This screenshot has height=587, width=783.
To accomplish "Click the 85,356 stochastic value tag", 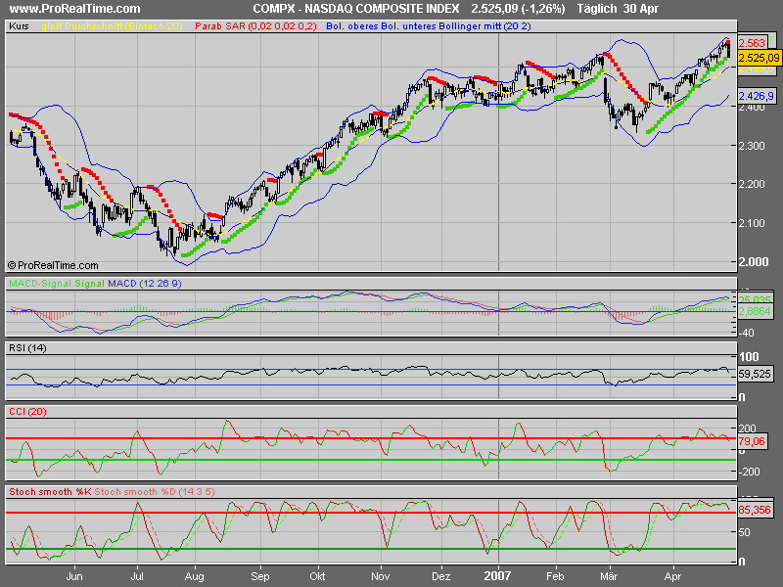I will click(x=755, y=510).
